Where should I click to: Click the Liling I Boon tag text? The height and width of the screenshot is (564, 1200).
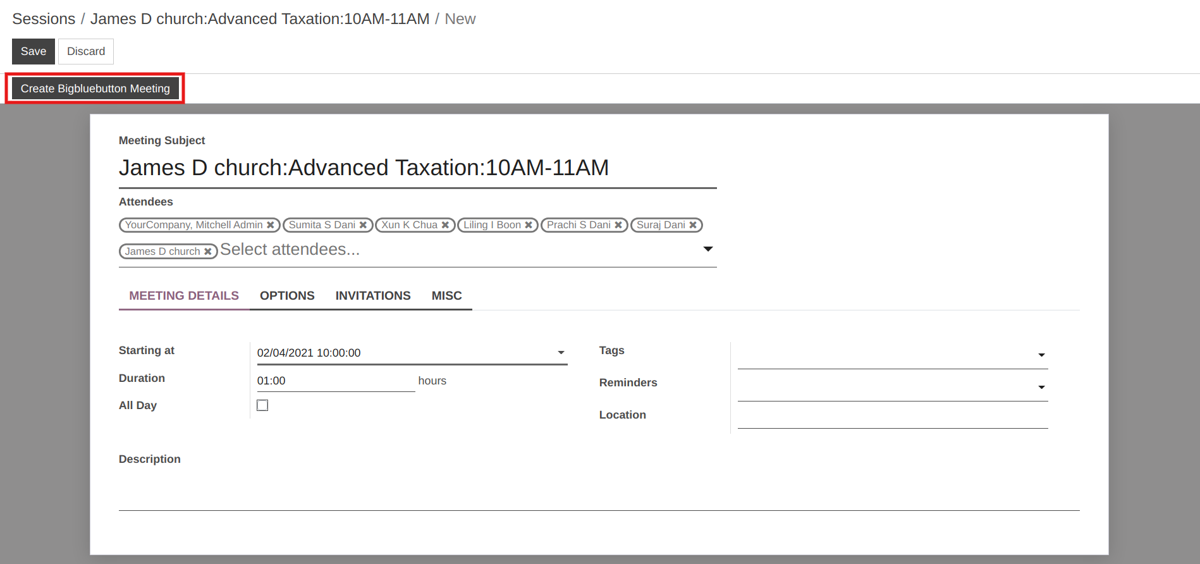click(x=492, y=225)
